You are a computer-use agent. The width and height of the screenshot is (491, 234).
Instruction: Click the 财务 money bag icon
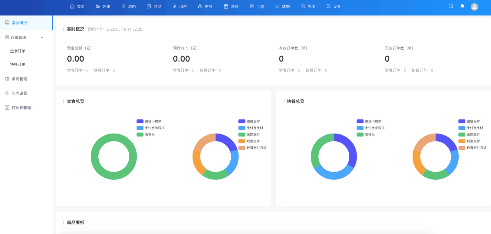point(200,6)
